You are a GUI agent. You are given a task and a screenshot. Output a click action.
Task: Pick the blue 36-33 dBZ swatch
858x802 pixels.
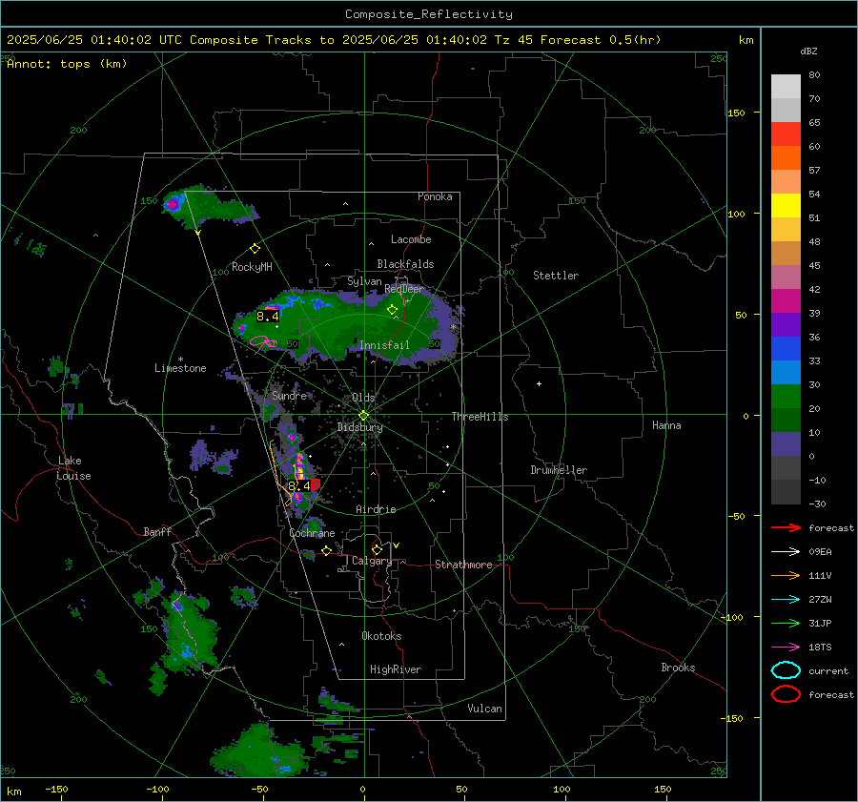click(x=786, y=348)
